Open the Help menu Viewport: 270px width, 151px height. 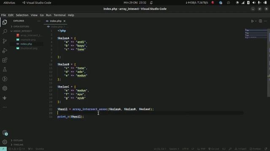tap(71, 15)
